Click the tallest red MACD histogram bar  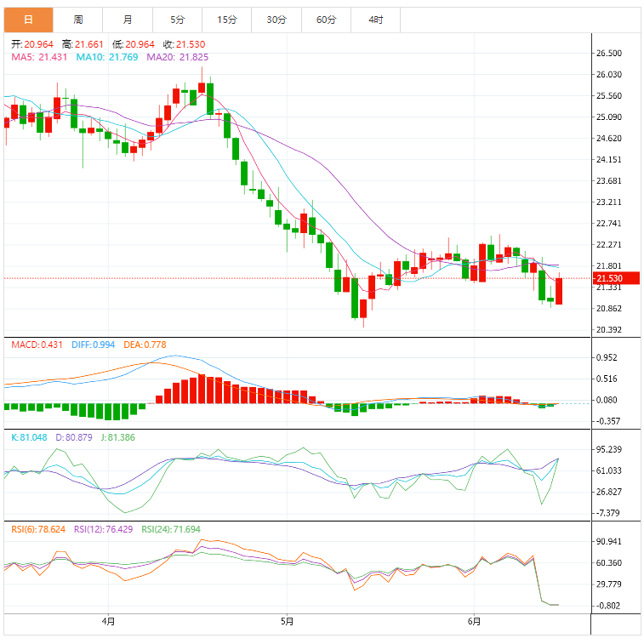point(202,389)
